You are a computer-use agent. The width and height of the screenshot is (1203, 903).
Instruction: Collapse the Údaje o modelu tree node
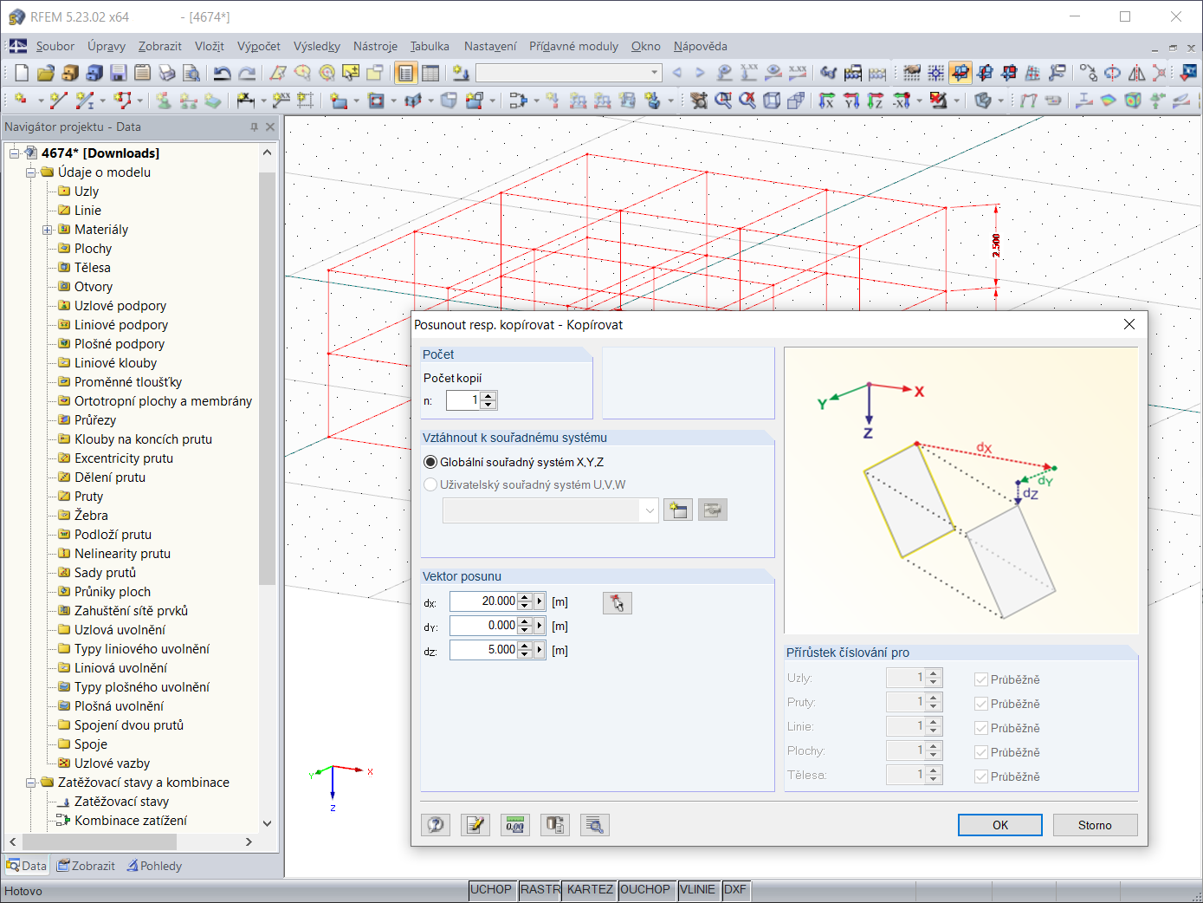(31, 172)
